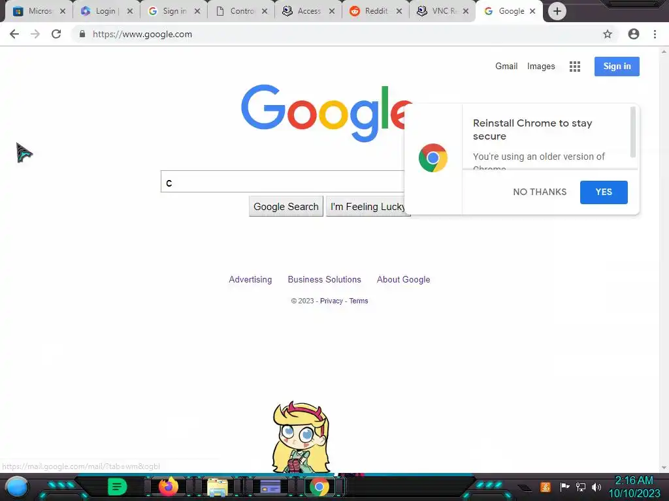Close the Microsoft tab
The image size is (669, 501).
click(63, 11)
